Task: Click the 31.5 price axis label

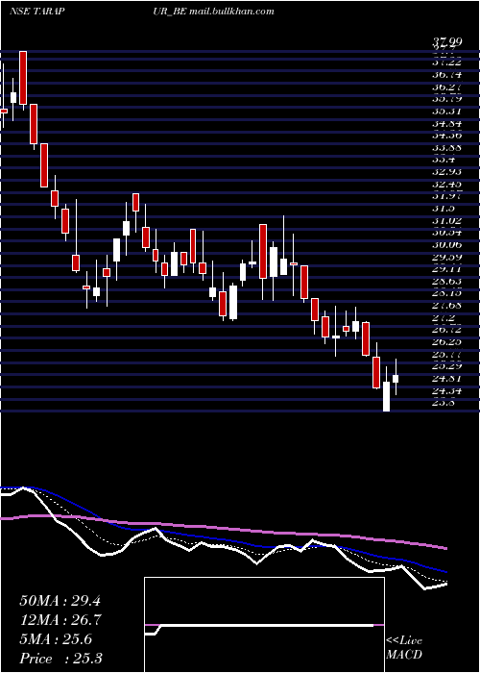Action: 444,209
